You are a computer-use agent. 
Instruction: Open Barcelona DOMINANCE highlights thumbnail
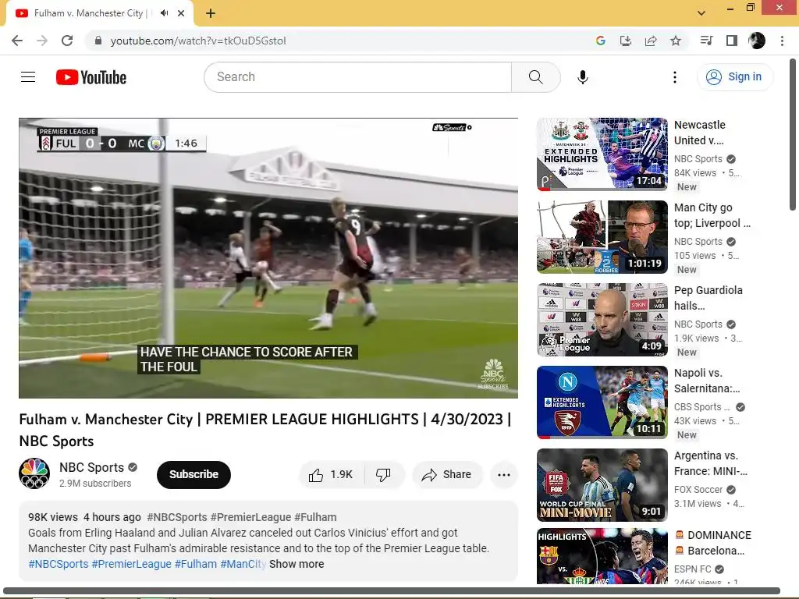pos(602,556)
